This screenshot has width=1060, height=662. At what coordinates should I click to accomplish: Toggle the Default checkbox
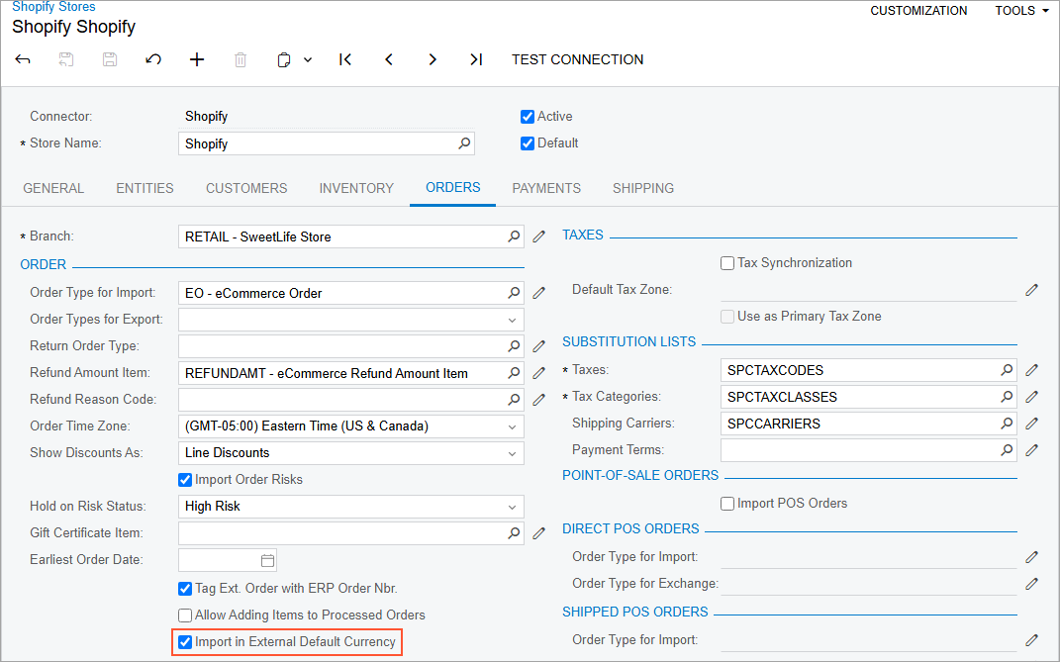pos(528,143)
